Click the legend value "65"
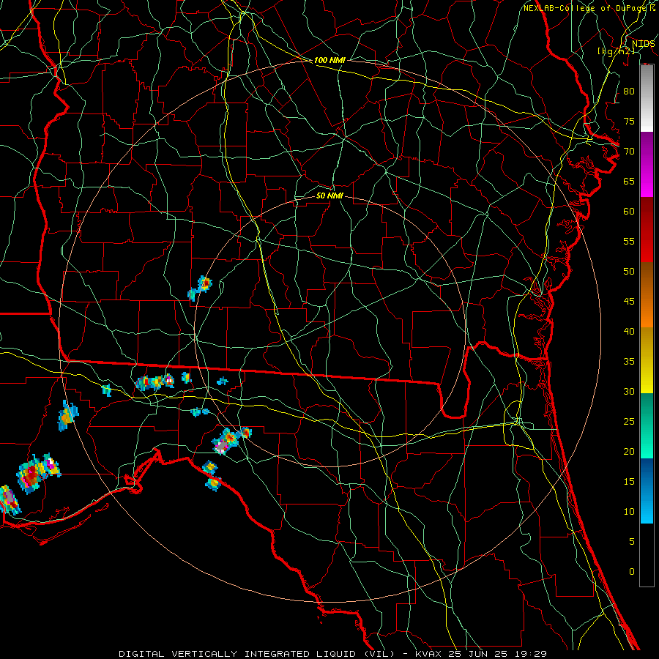The image size is (659, 659). [x=629, y=182]
